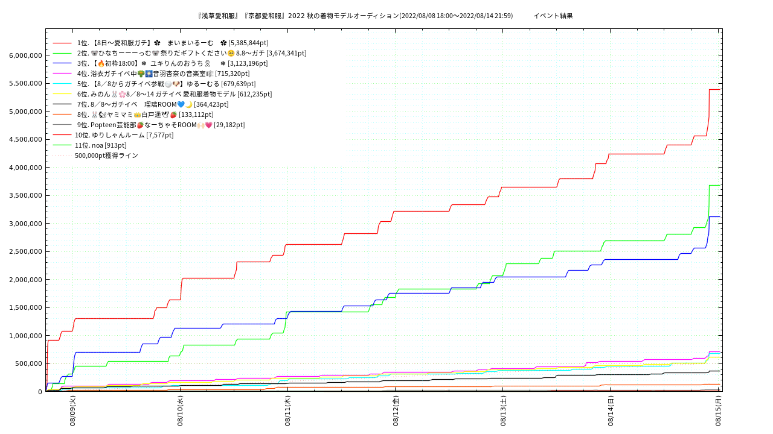Click the orange line swatch for 8位
The height and width of the screenshot is (434, 773).
[62, 115]
